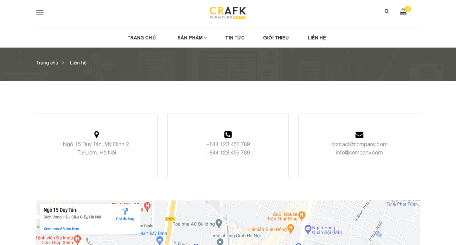Click the contact@company.com email address
The width and height of the screenshot is (456, 245).
coord(359,144)
